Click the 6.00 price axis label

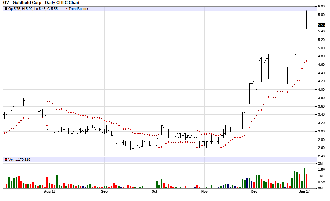(x=321, y=6)
